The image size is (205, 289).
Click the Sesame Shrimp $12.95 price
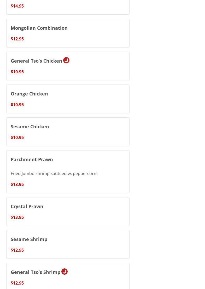click(x=17, y=250)
